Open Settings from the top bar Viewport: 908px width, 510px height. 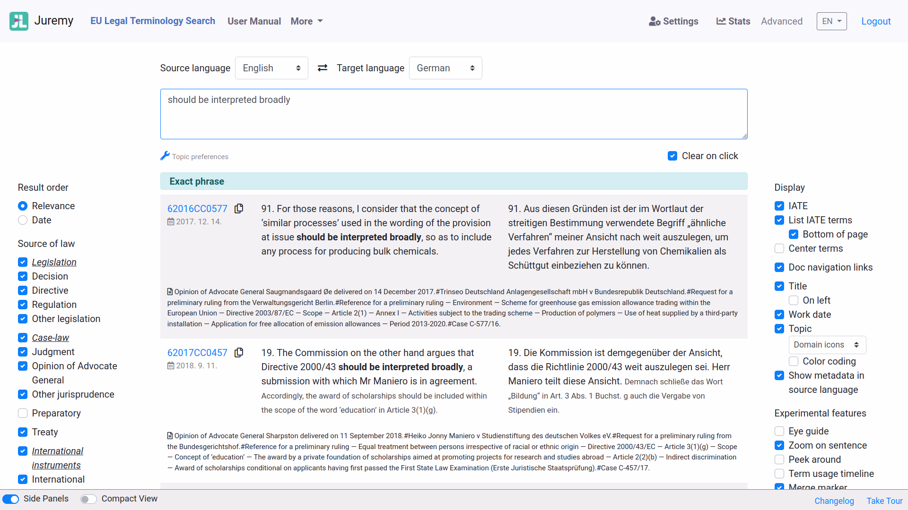[x=673, y=21]
